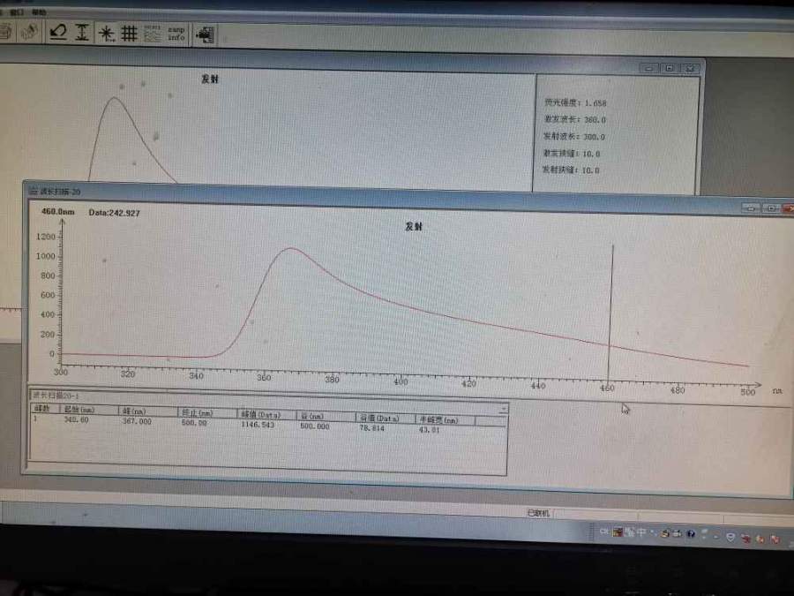This screenshot has width=794, height=596.
Task: Click the start wavelength cell '340.60'
Action: pos(77,419)
